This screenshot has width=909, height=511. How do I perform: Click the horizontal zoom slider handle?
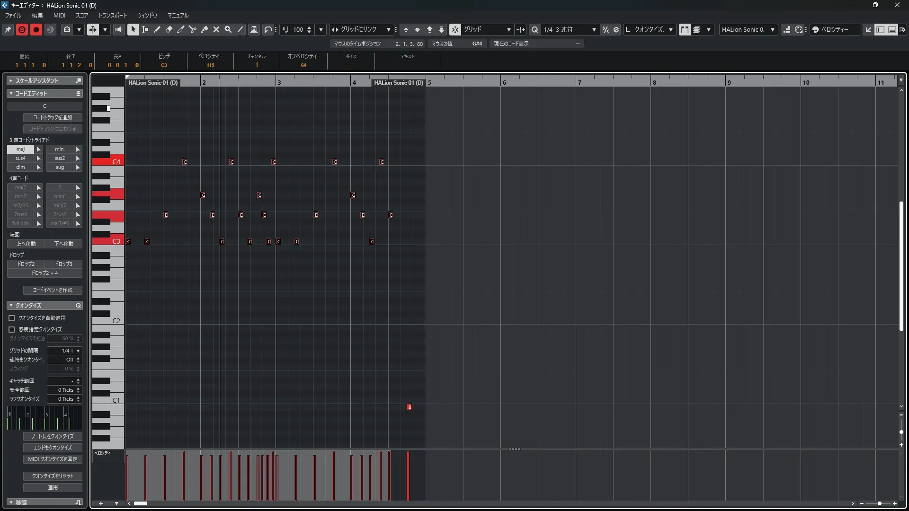point(879,503)
